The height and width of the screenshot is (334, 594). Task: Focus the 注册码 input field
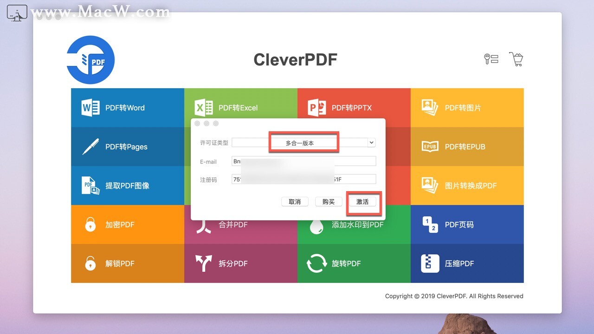click(x=303, y=179)
